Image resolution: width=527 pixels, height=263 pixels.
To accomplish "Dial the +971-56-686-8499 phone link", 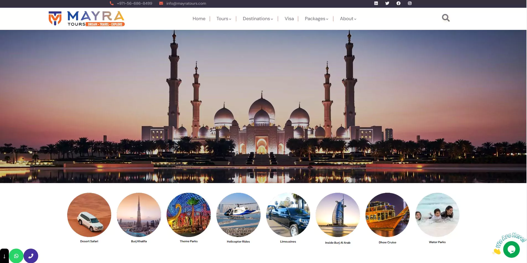I will tap(134, 4).
